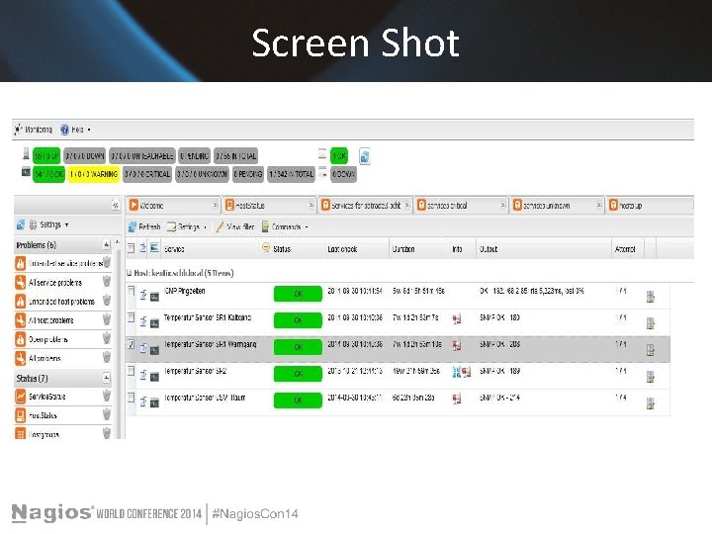
Task: Click the 0/0/0 UNREACHABLE badge
Action: pos(142,156)
